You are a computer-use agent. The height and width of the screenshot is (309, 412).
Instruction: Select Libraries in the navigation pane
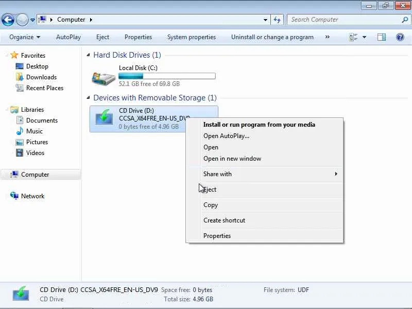point(32,110)
